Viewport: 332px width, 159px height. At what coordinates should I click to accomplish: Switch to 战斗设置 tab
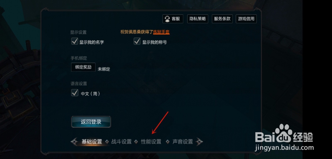click(121, 142)
